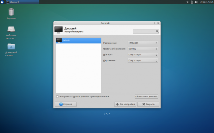Open help with the Справка button
The height and width of the screenshot is (133, 214).
pos(66,104)
